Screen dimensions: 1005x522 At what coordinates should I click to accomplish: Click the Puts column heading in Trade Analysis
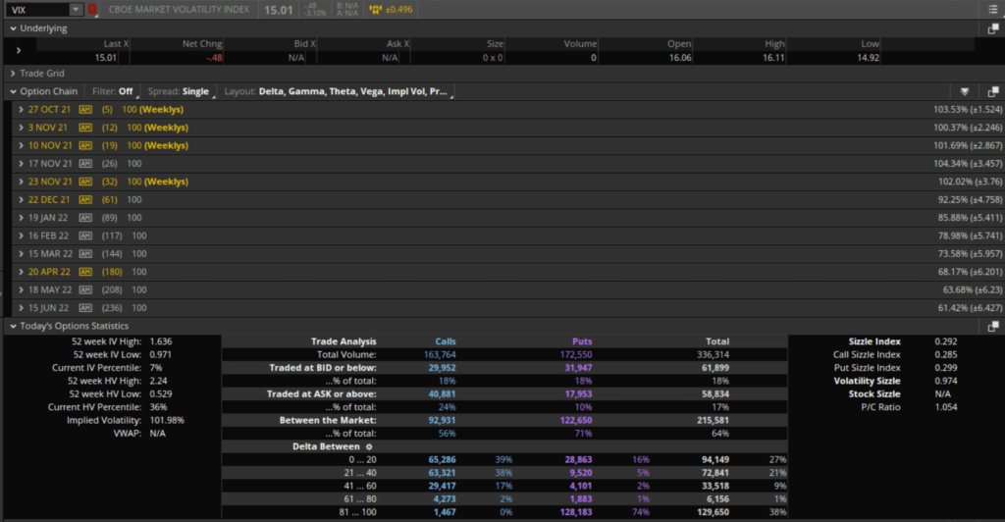point(582,342)
